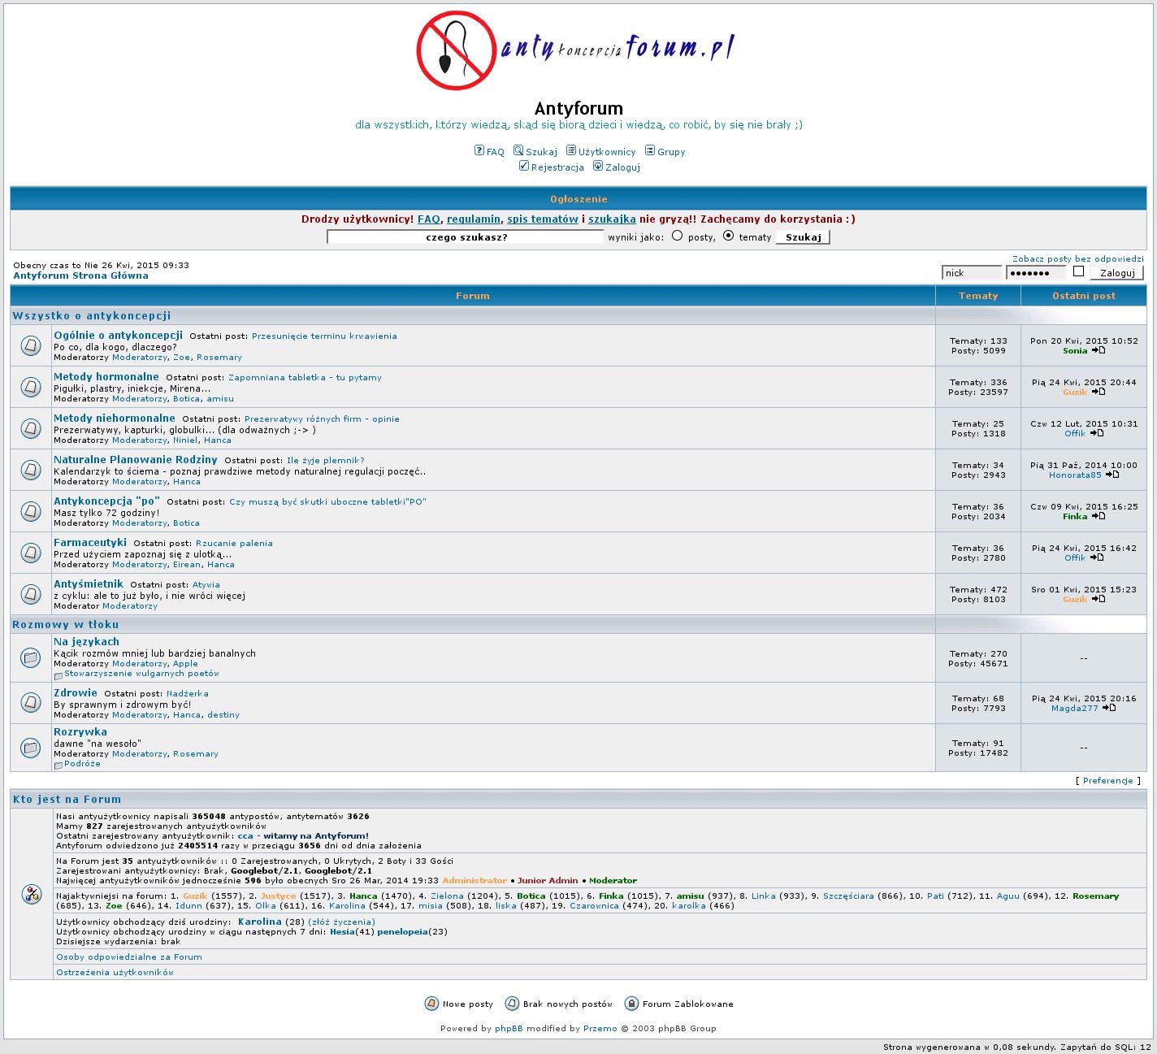Open the Użytkownicy member list icon

571,150
